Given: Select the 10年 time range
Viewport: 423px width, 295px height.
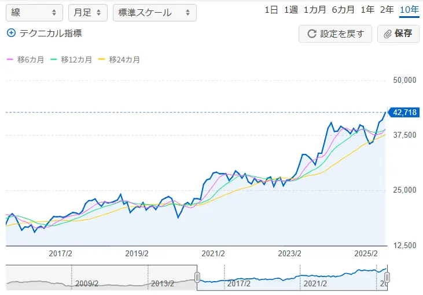Looking at the screenshot, I should pyautogui.click(x=409, y=10).
